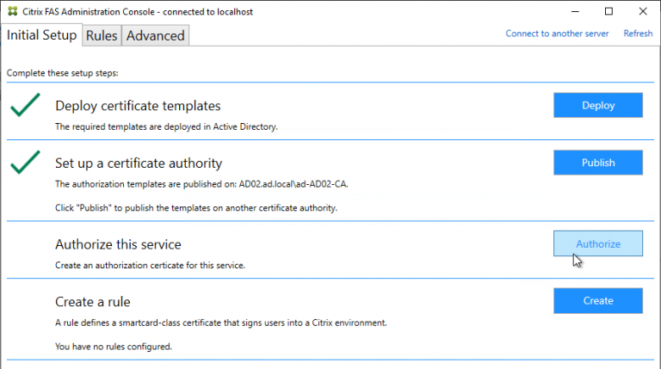
Task: Refresh the console using the Refresh link
Action: point(638,34)
